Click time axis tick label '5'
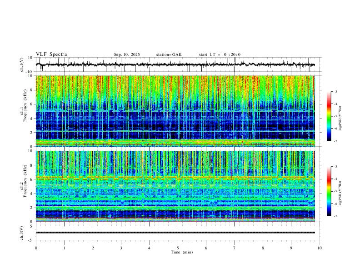The image size is (360, 278). (x=178, y=248)
